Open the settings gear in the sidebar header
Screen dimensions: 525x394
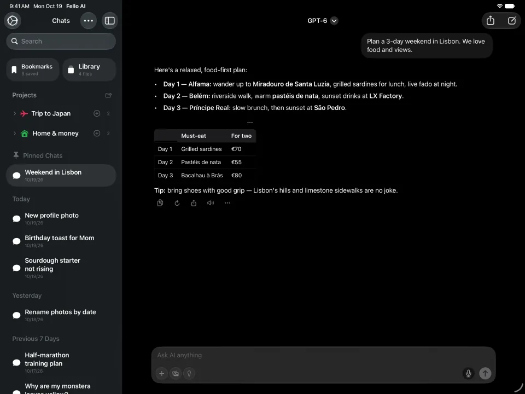coord(13,21)
